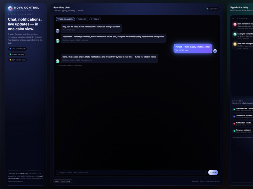The width and height of the screenshot is (253, 189).
Task: Switch to the Team Channel tab
Action: 65,19
